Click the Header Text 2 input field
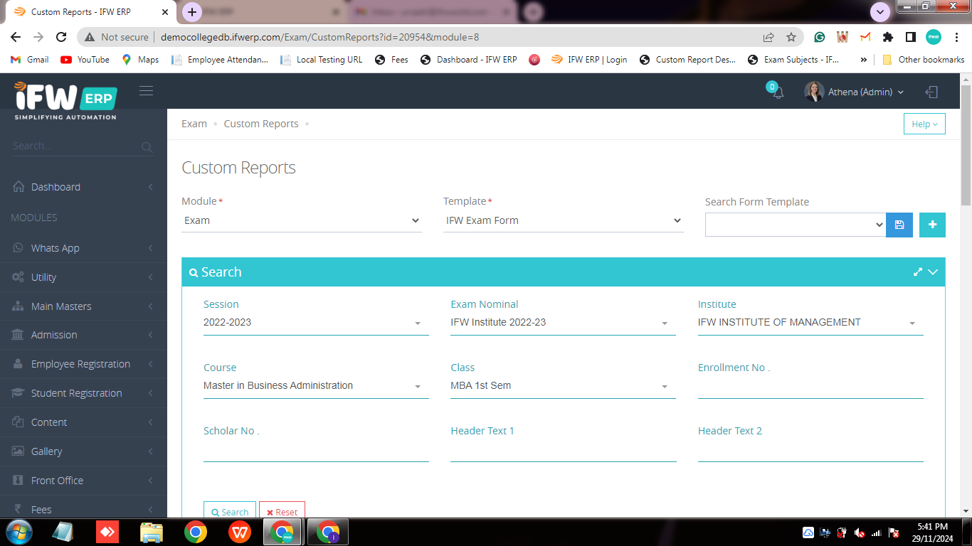This screenshot has width=972, height=546. 810,449
